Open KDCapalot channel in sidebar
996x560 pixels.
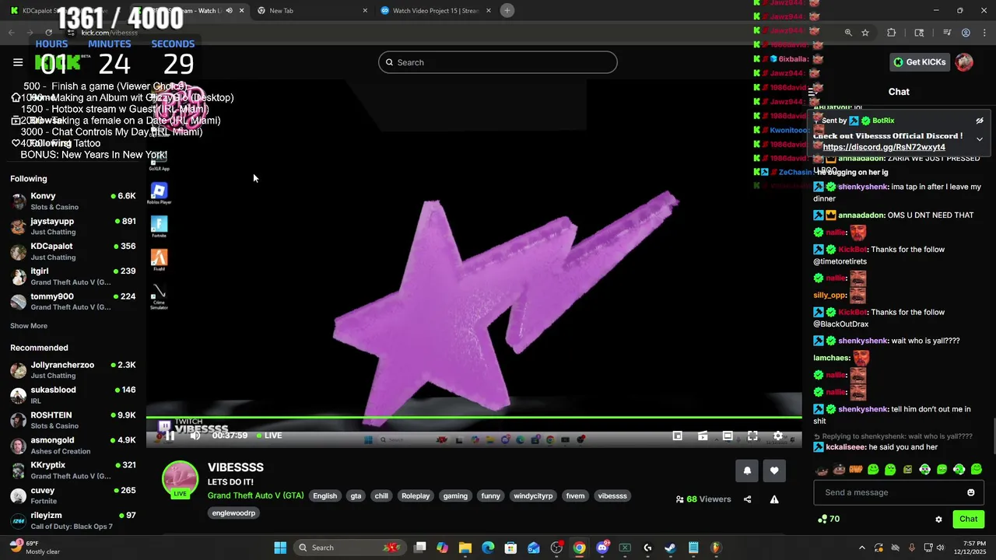(x=73, y=250)
